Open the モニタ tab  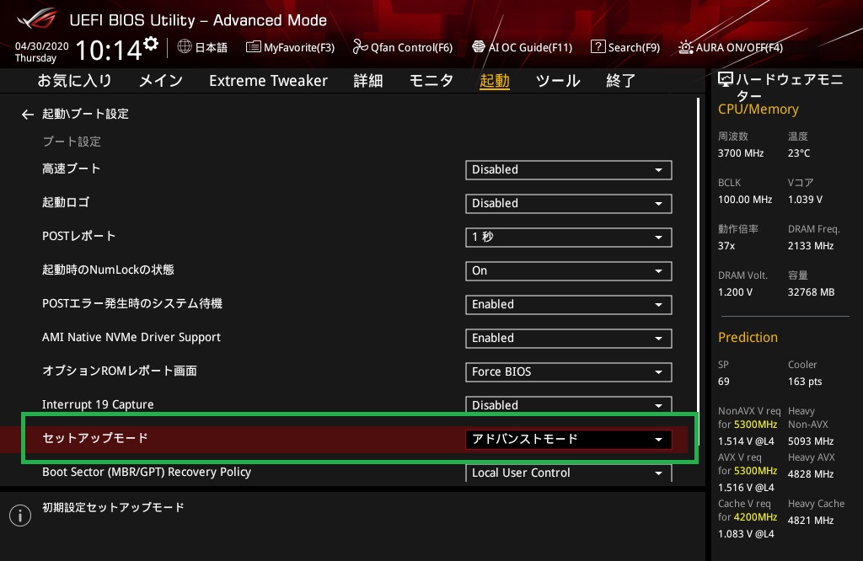pos(431,81)
